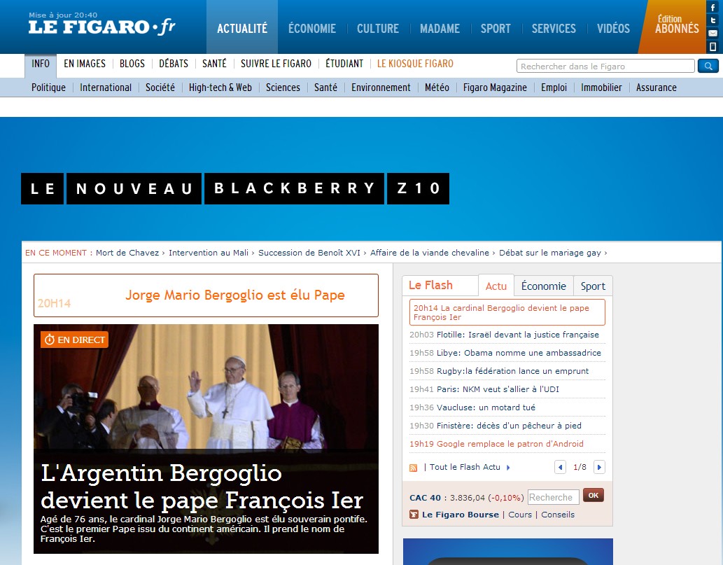Go to next Flash page arrow

599,467
